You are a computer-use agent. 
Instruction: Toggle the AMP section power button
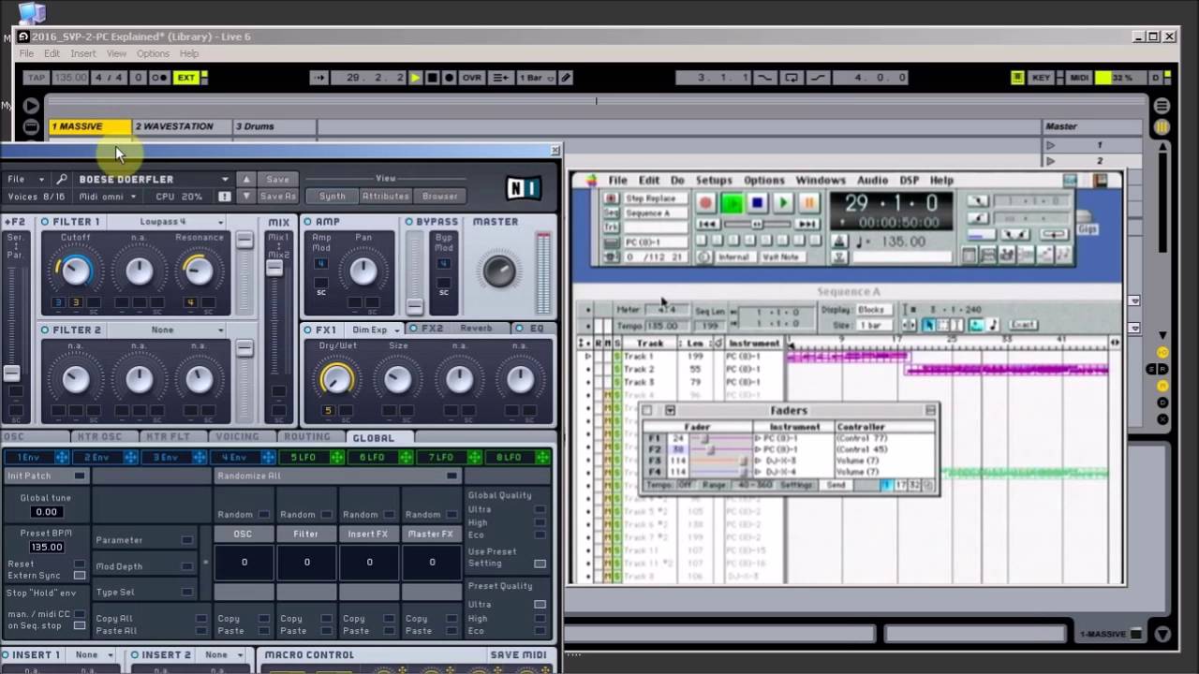point(307,222)
